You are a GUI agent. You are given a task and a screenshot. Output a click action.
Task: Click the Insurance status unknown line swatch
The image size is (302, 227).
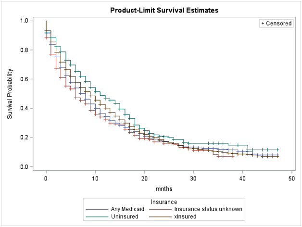(161, 209)
